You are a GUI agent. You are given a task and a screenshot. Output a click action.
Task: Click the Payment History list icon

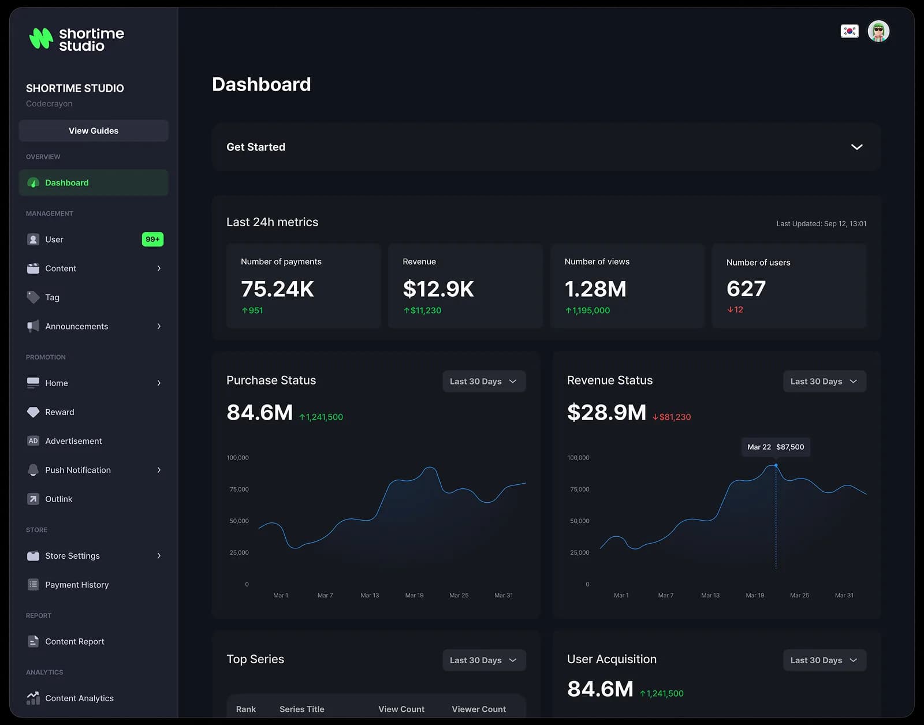[33, 585]
